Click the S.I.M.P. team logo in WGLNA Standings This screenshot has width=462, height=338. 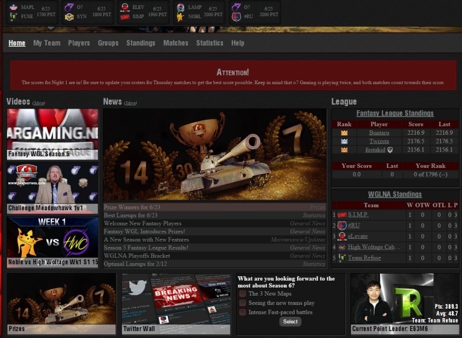(x=342, y=215)
